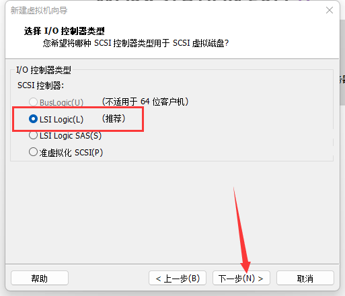Click the "准虚拟化 SCSI(P)" label text
Viewport: 345px width, 296px height.
pyautogui.click(x=71, y=153)
